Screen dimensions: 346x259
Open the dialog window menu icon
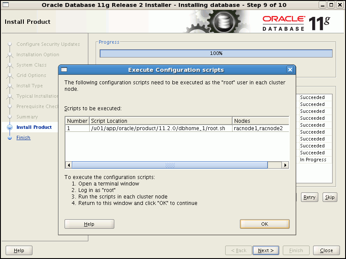click(64, 70)
